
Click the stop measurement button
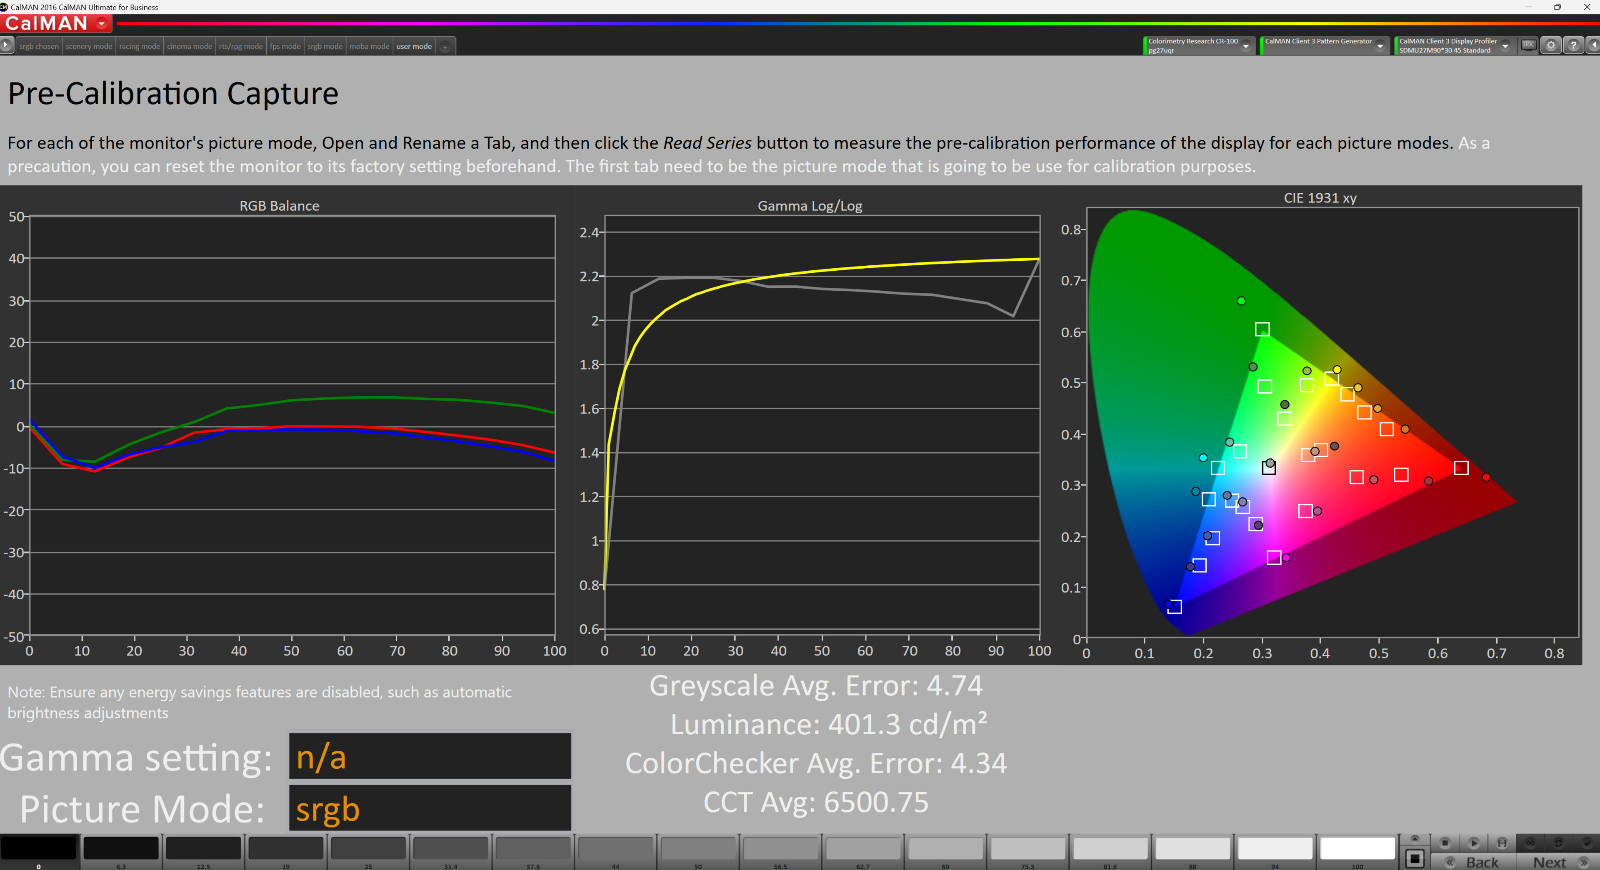[1445, 843]
